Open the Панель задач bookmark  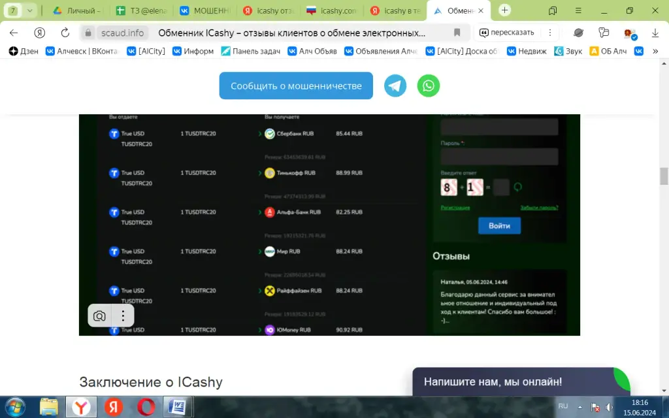point(250,51)
